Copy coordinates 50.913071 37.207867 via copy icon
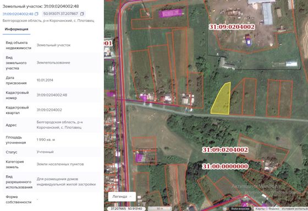The image size is (308, 211). point(82,14)
